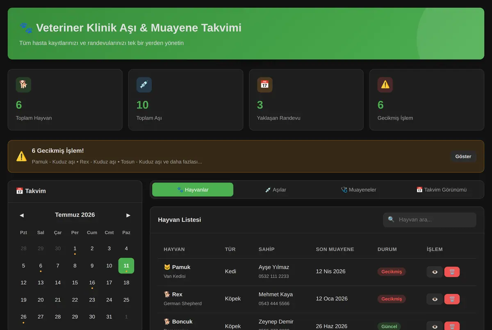Click Gecikmiş status badge for Pamuk
This screenshot has height=330, width=492.
pyautogui.click(x=392, y=271)
